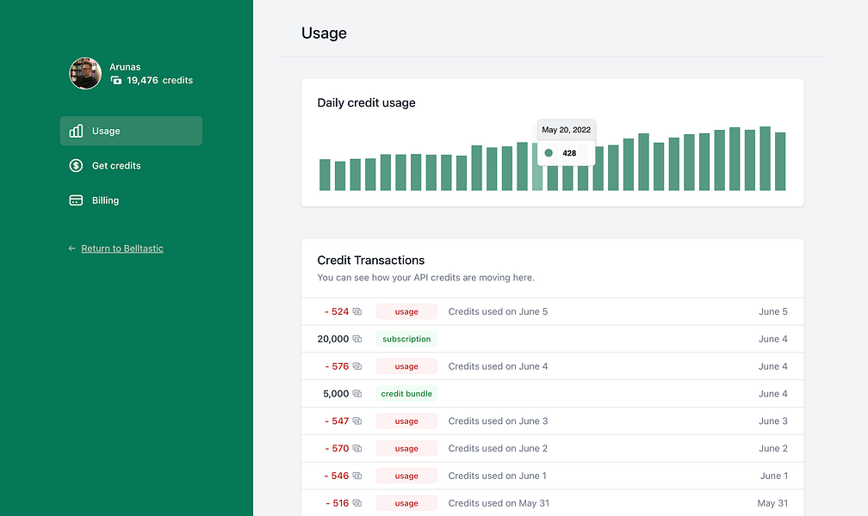The height and width of the screenshot is (516, 868).
Task: Click the June 2 date cell
Action: [772, 448]
